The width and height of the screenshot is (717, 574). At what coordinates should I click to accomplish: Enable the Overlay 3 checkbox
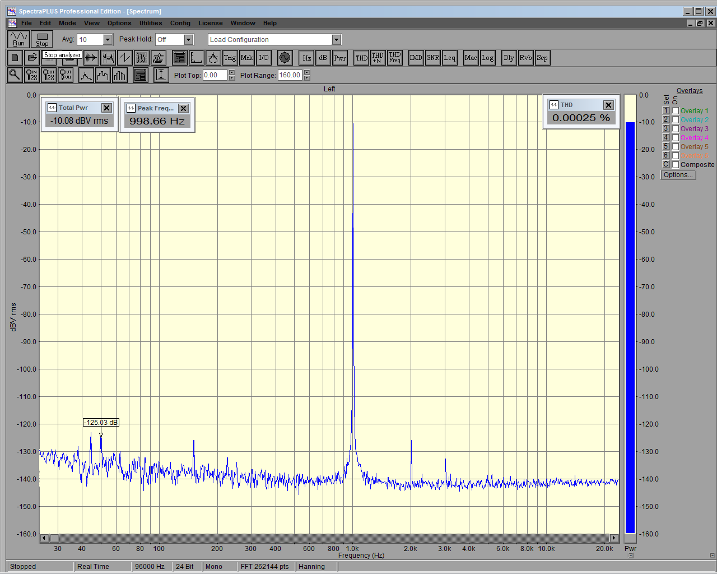676,129
